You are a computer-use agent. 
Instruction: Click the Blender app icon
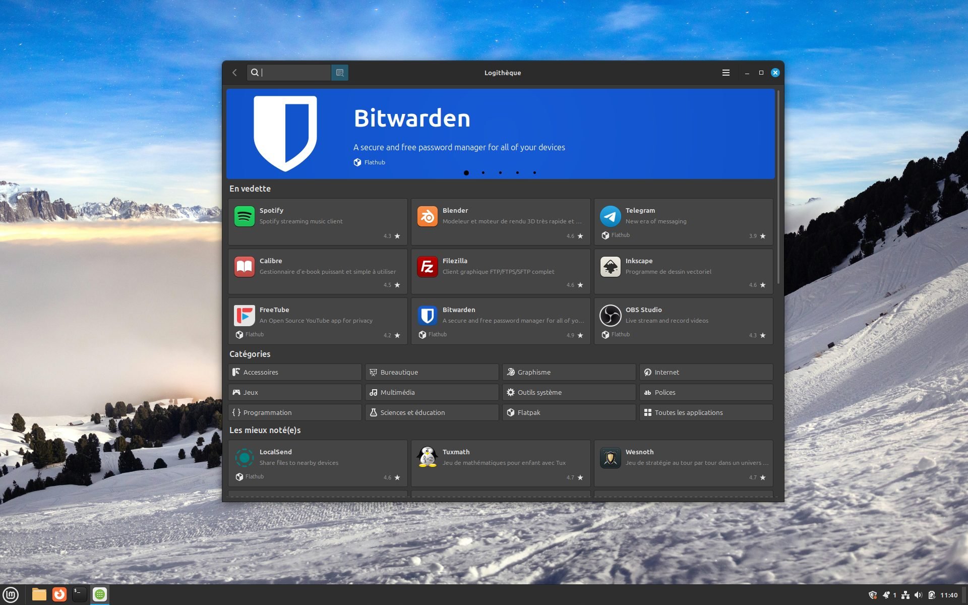click(x=428, y=217)
